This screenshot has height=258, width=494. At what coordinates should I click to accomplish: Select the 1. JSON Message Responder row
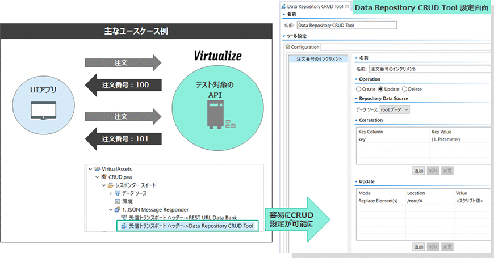[x=156, y=210]
